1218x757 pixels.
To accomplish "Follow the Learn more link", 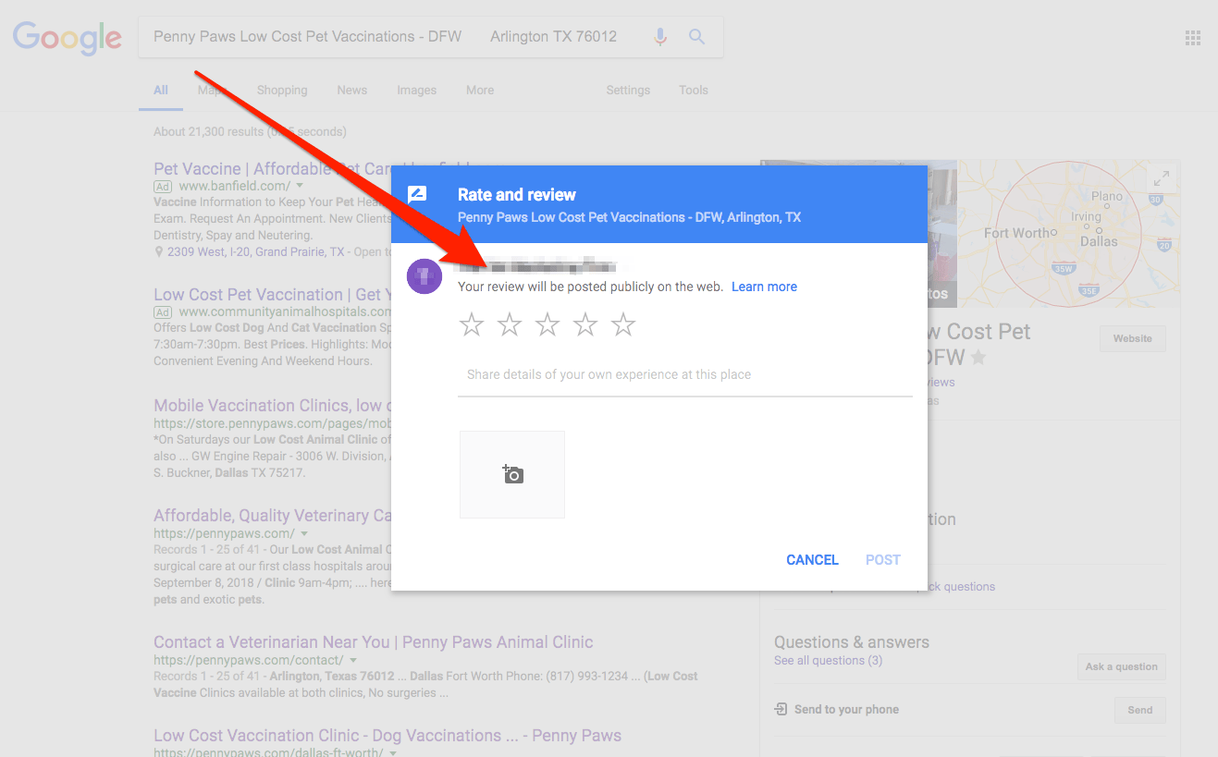I will click(764, 287).
